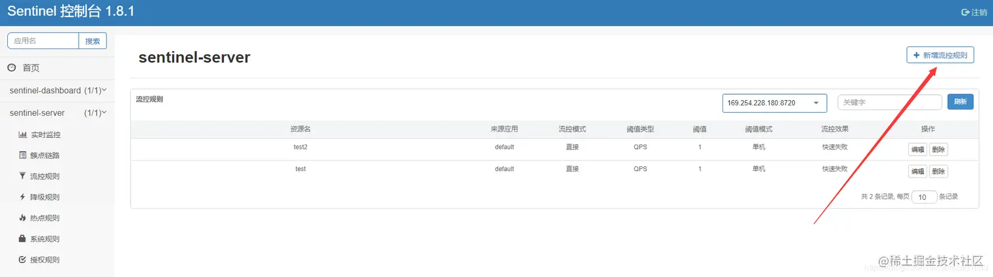Click the bar chart icon beside 实时监控
The width and height of the screenshot is (993, 277).
[x=23, y=134]
